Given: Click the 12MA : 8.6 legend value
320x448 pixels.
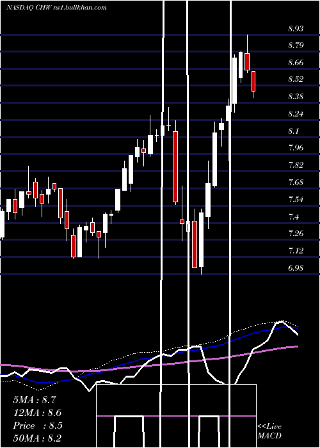Looking at the screenshot, I should 37,413.
